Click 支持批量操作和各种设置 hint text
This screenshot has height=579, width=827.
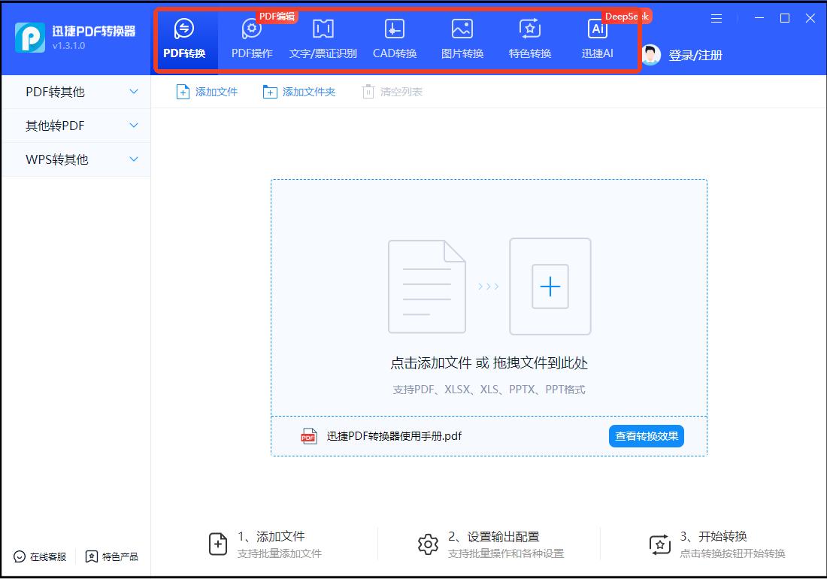506,553
